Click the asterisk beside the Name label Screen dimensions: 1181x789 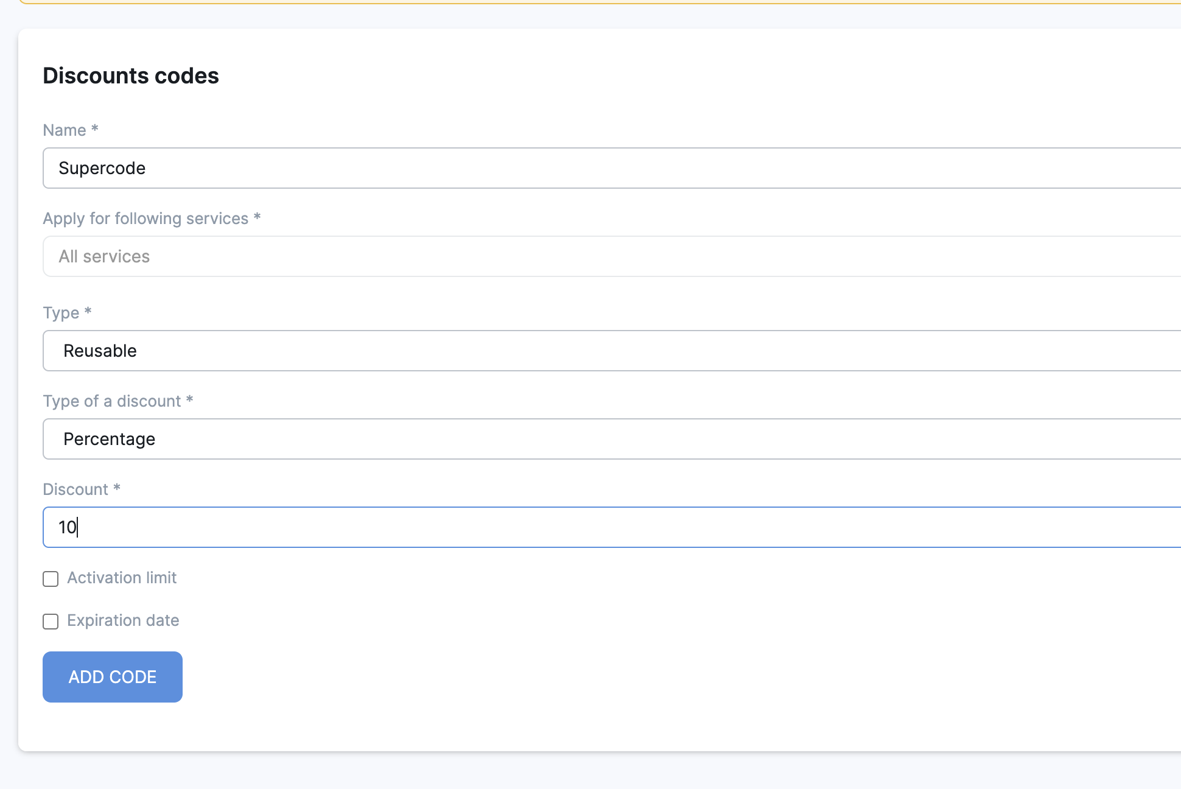[95, 128]
